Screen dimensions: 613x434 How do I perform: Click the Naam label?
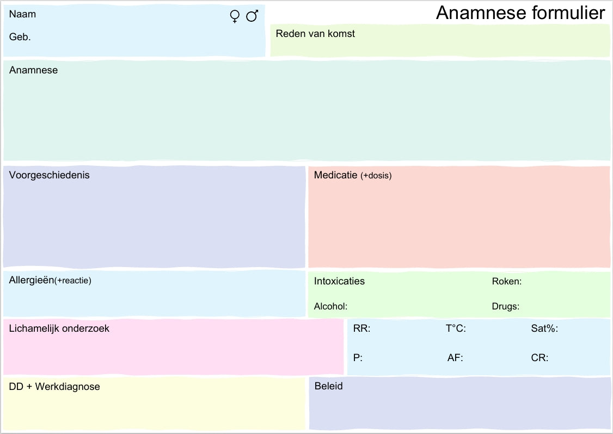pyautogui.click(x=22, y=14)
